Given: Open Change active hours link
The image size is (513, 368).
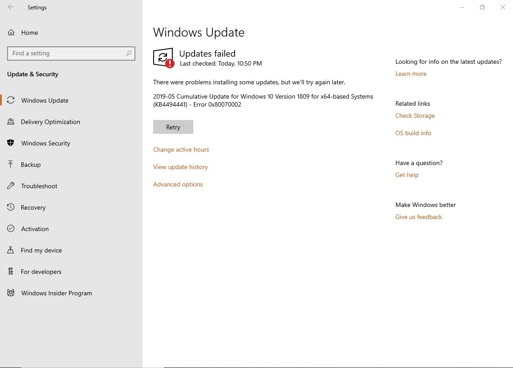Looking at the screenshot, I should tap(181, 149).
